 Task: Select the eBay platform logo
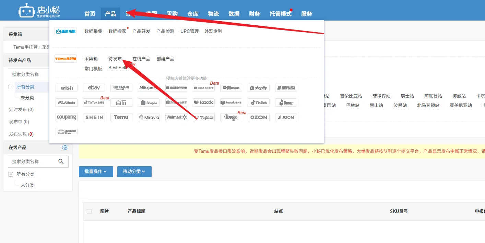94,88
